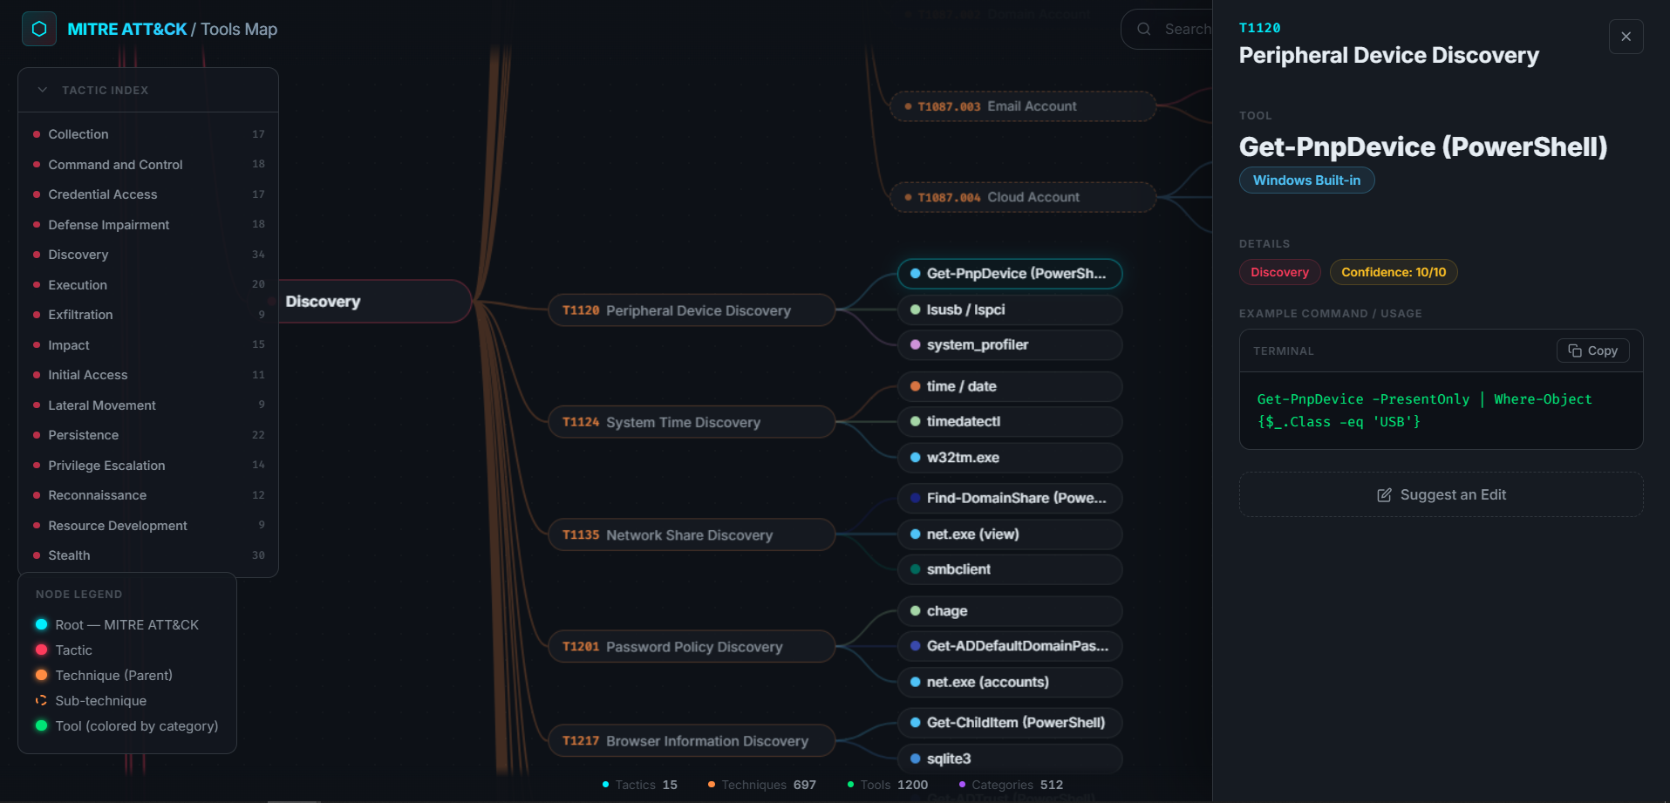Click the Confidence 10/10 badge
1670x803 pixels.
coord(1394,272)
